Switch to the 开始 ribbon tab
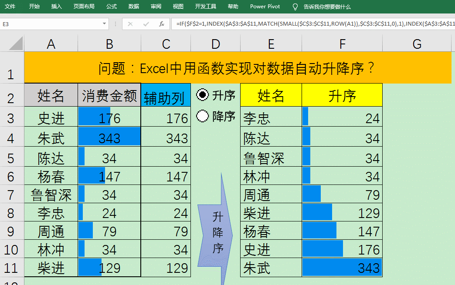The width and height of the screenshot is (455, 285). (x=34, y=7)
